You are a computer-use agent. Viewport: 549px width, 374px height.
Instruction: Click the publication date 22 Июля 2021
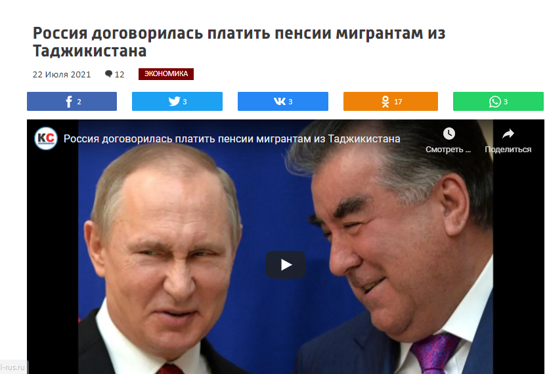point(62,75)
